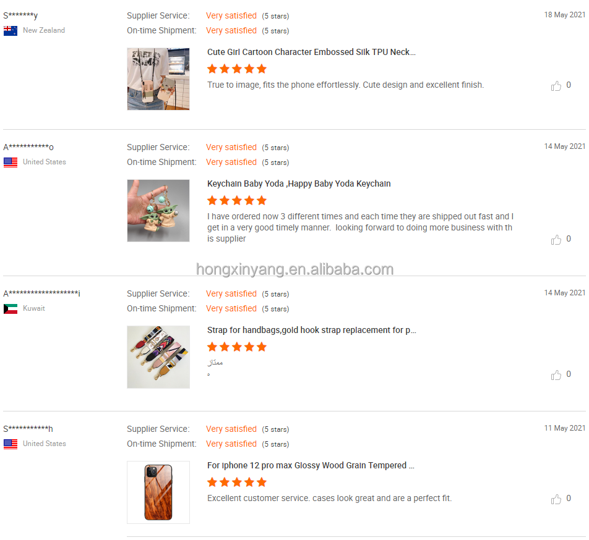Screen dimensions: 589x540
Task: Click US flag beside reviewer A***********o
Action: click(x=11, y=162)
